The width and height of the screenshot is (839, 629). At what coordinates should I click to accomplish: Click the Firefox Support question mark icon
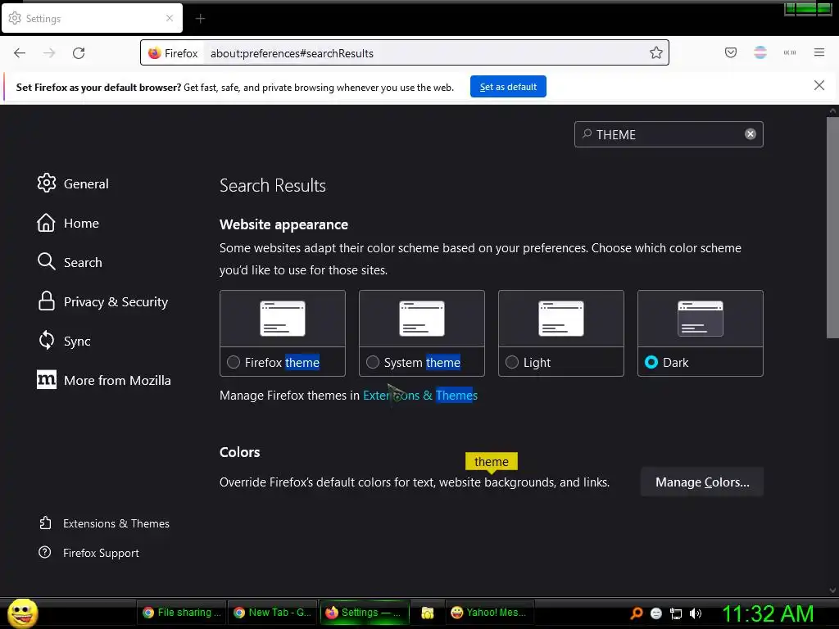pyautogui.click(x=45, y=552)
